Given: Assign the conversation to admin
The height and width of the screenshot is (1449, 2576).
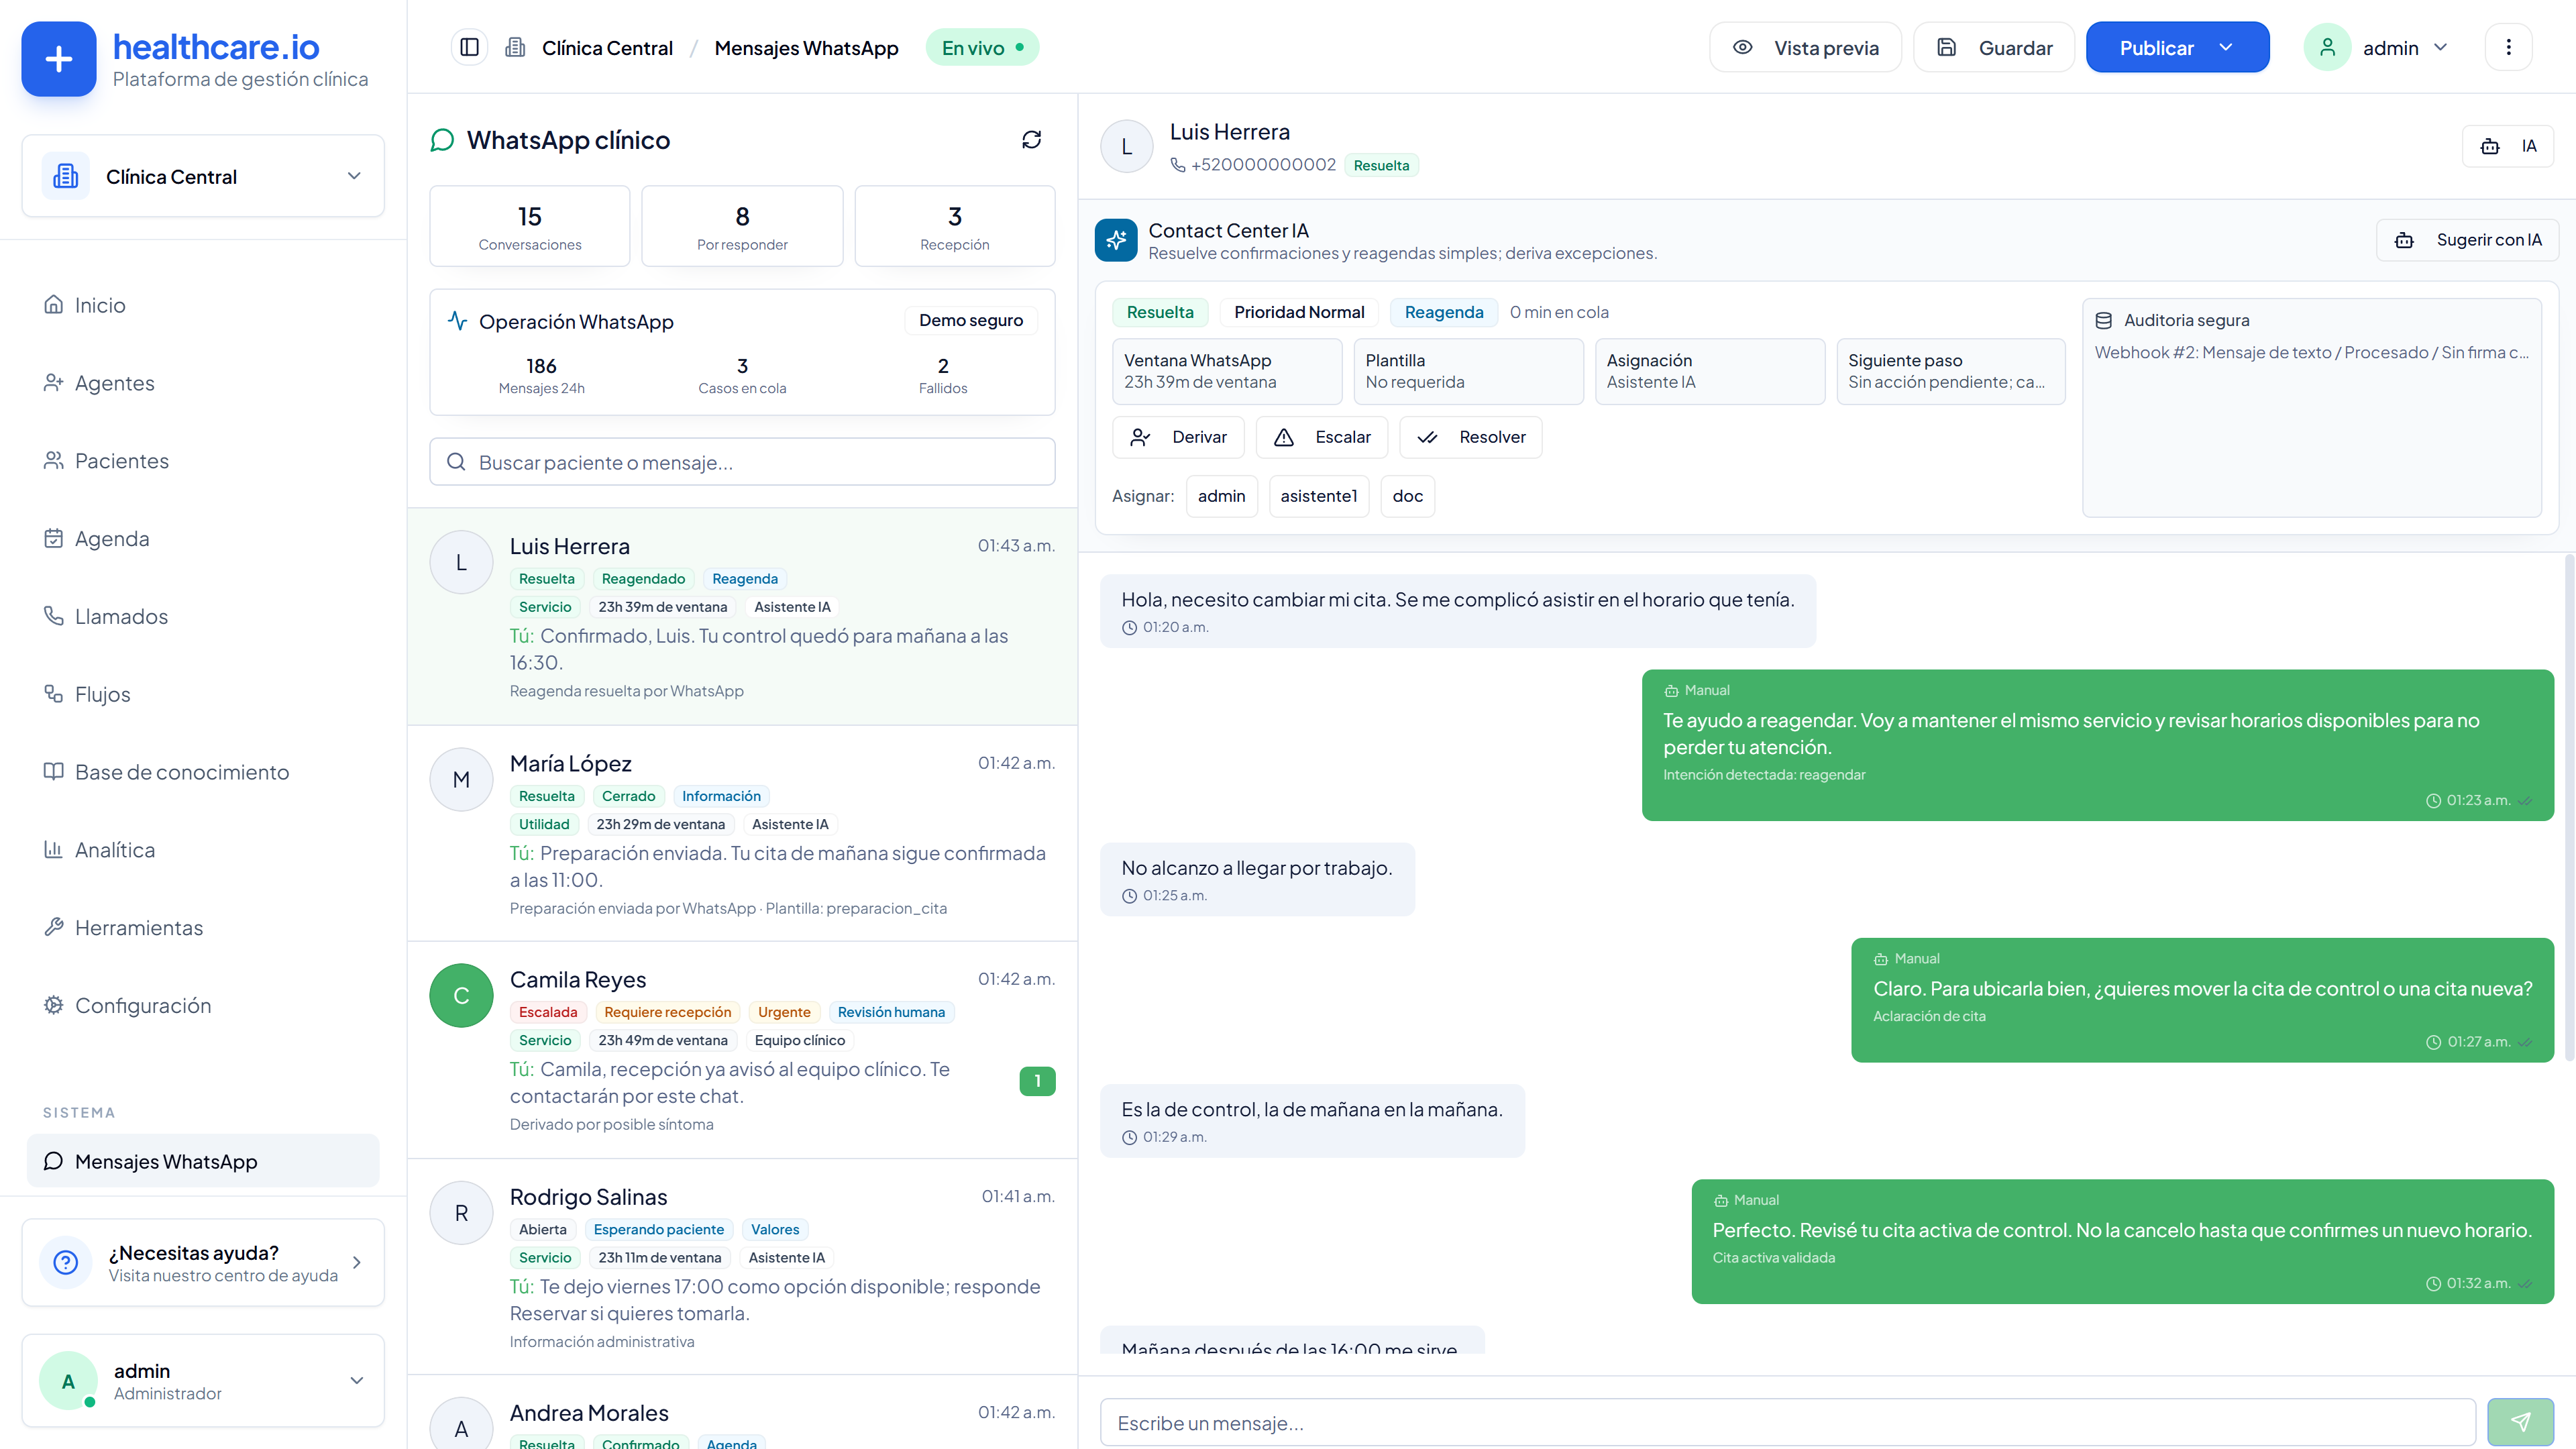Looking at the screenshot, I should click(1221, 496).
